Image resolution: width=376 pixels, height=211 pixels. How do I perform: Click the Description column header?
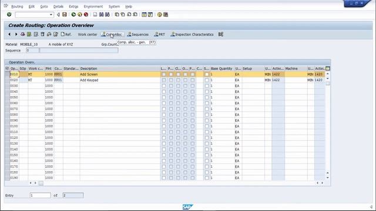pyautogui.click(x=120, y=69)
